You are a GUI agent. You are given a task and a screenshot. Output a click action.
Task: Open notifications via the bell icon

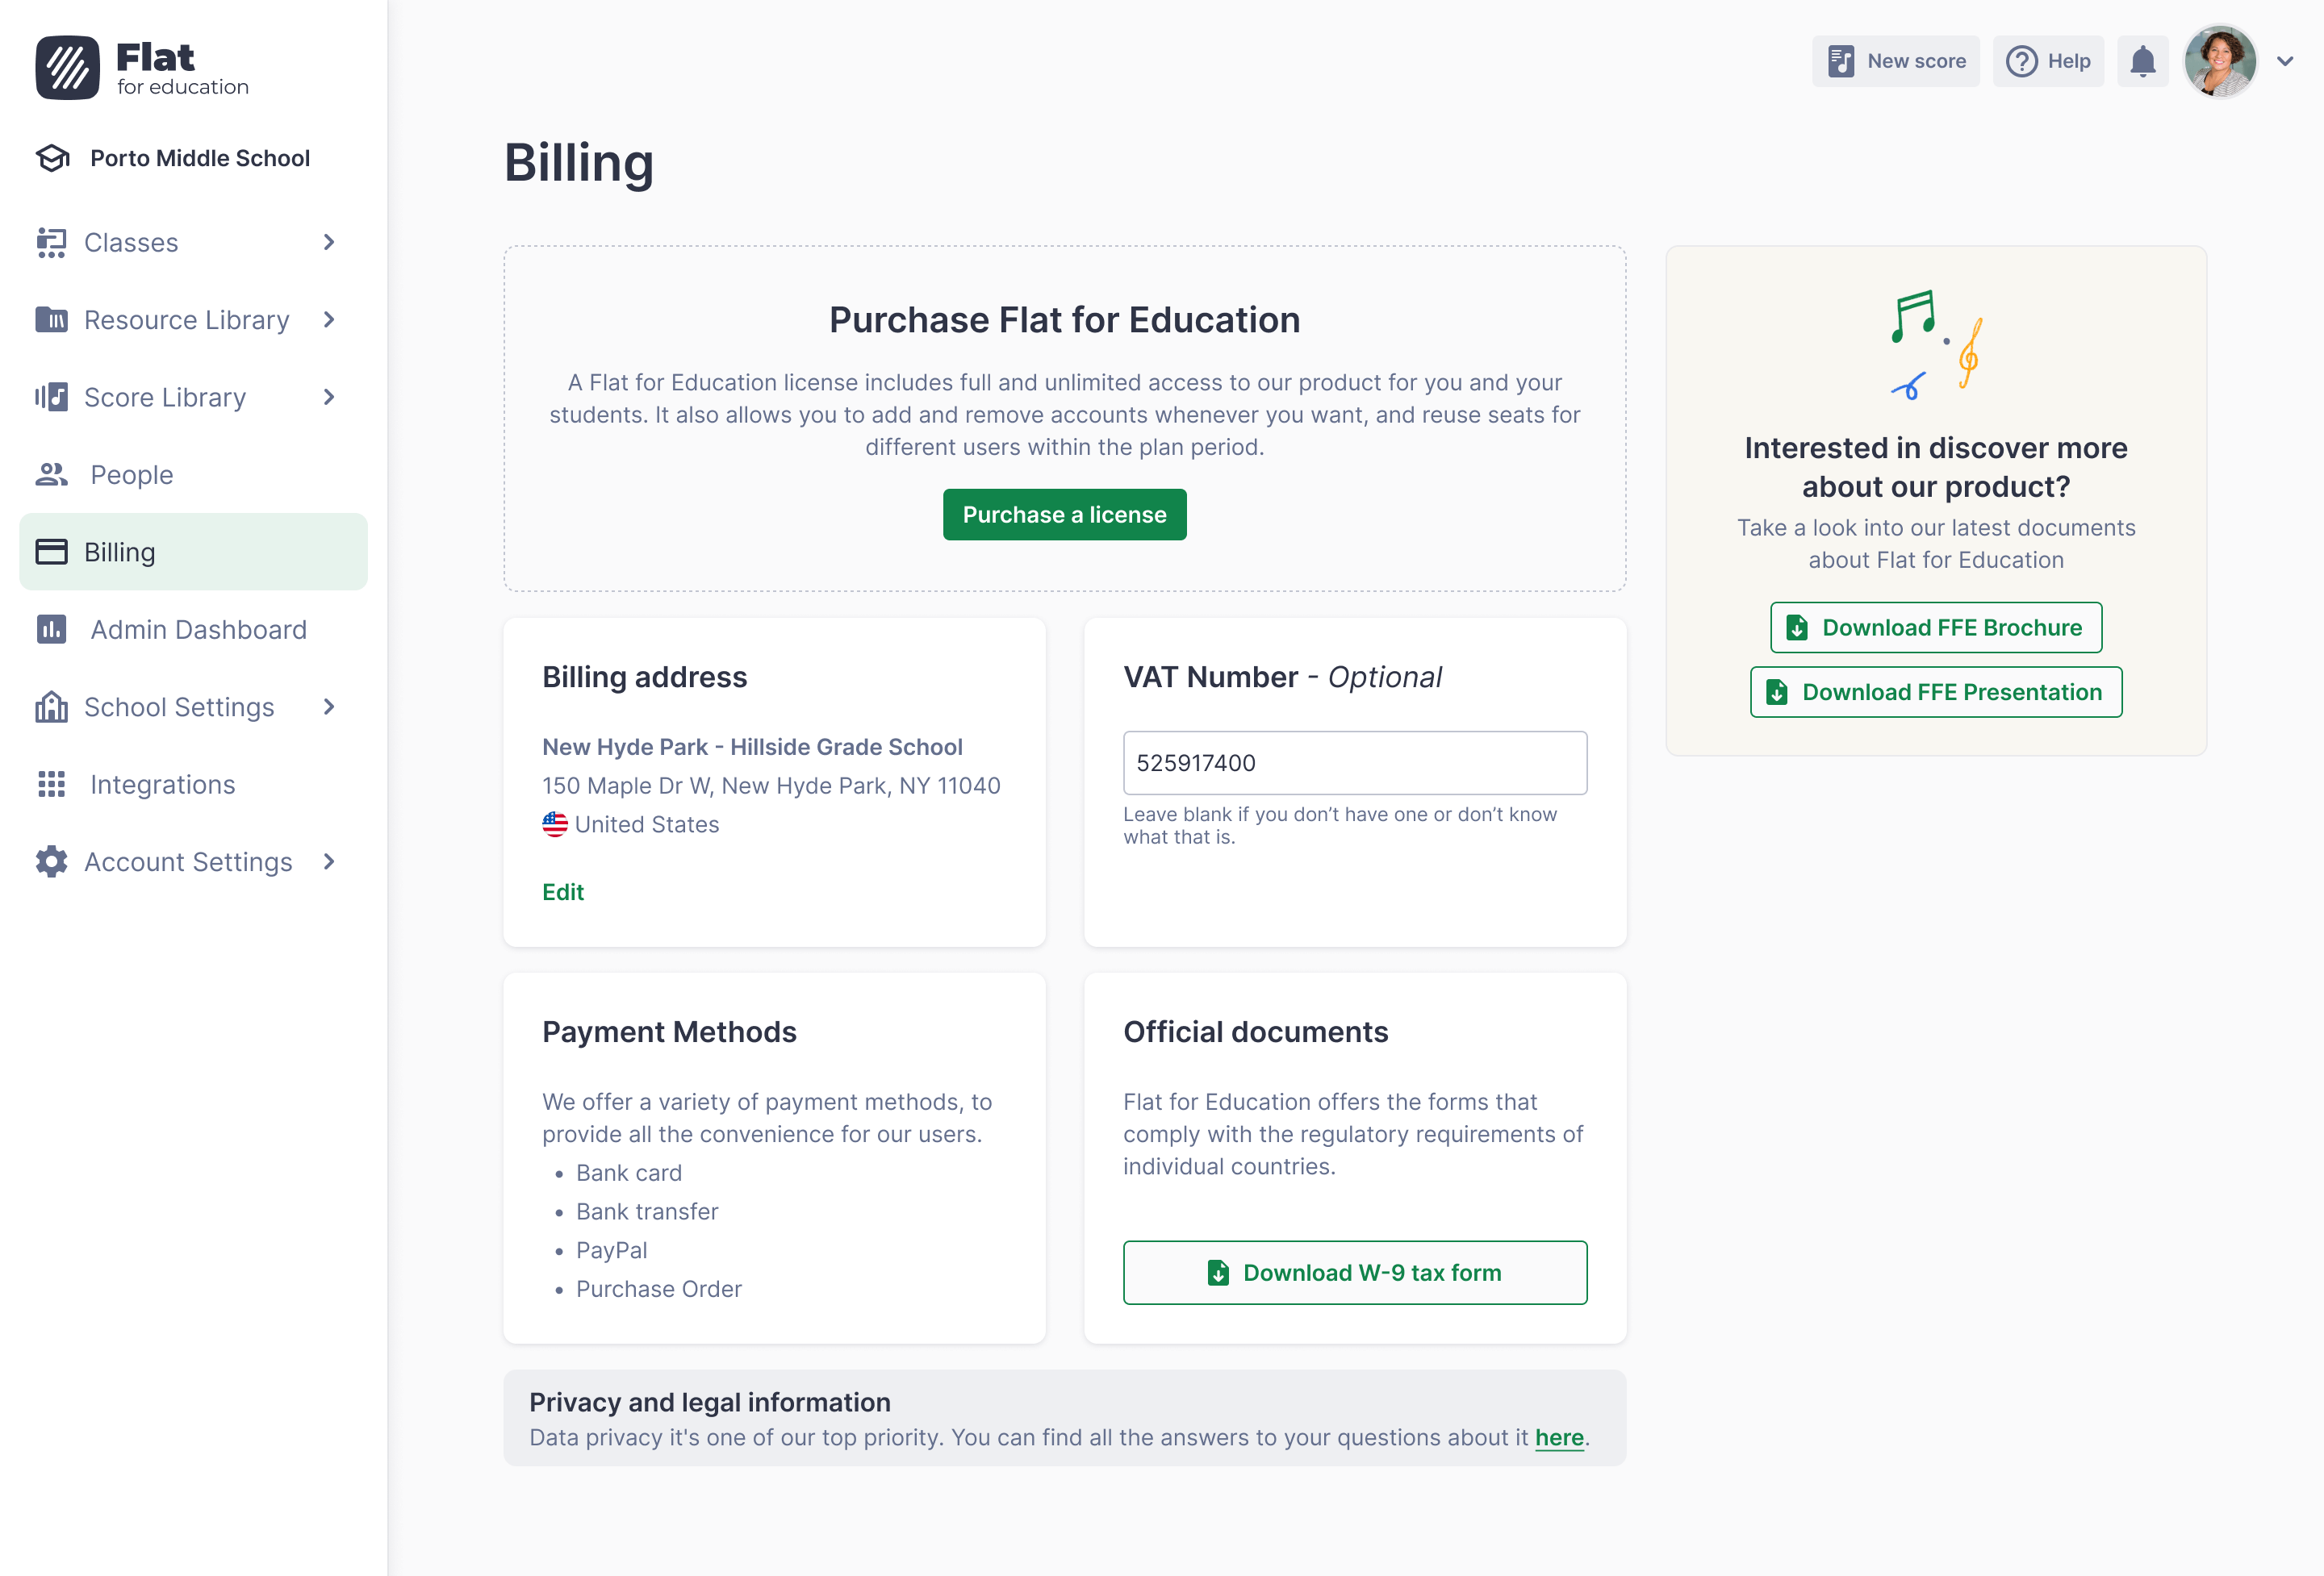[x=2142, y=61]
